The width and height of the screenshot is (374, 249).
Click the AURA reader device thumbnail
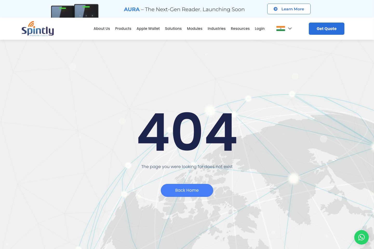[75, 11]
